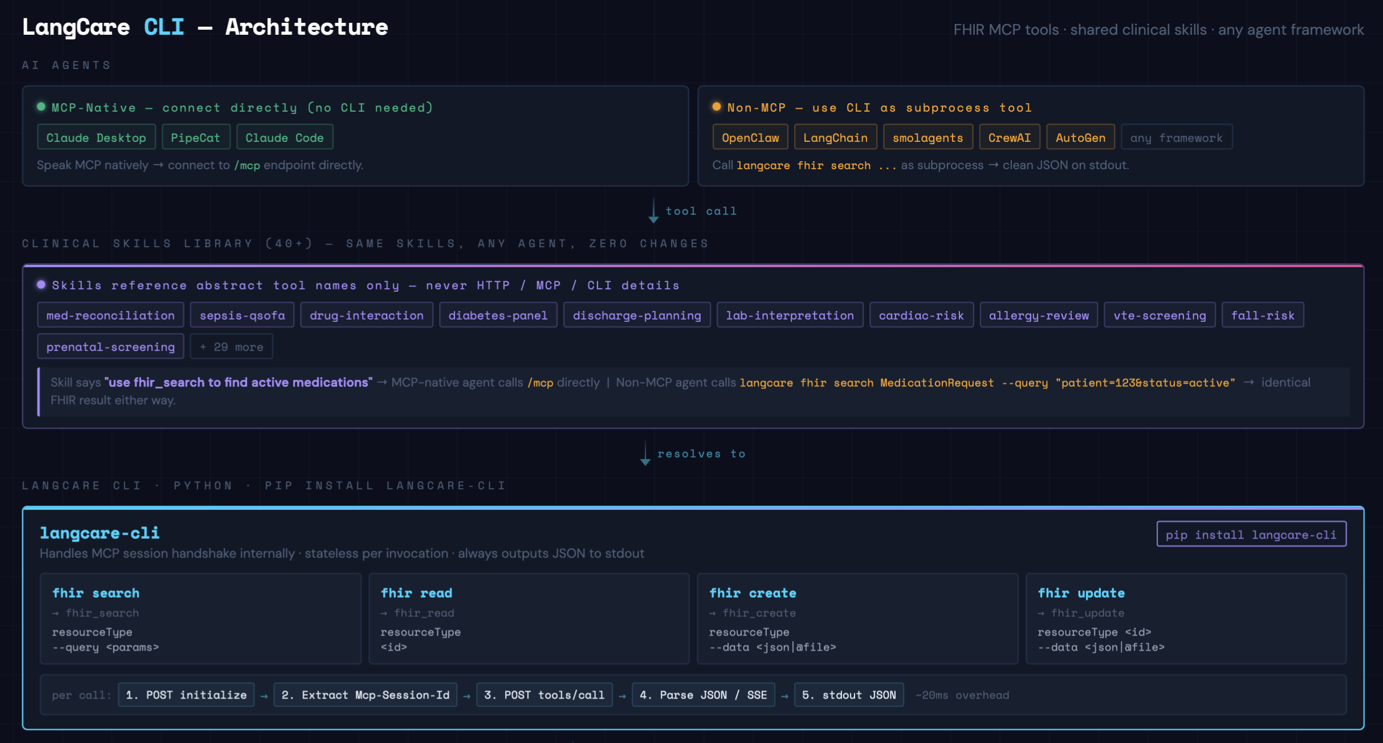
Task: Click the 'resolves to' label
Action: coord(702,454)
